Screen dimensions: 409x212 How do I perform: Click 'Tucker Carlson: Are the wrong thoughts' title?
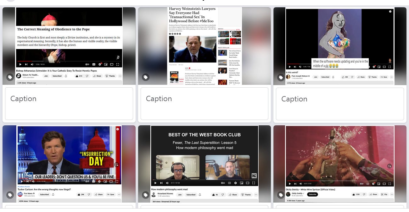point(44,189)
